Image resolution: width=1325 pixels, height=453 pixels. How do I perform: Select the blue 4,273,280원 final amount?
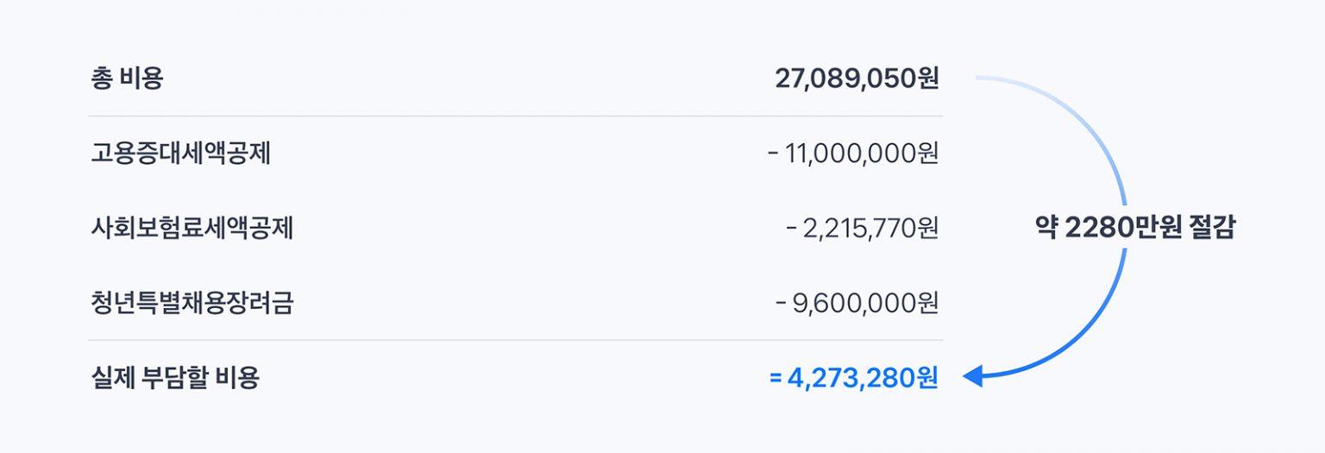863,378
